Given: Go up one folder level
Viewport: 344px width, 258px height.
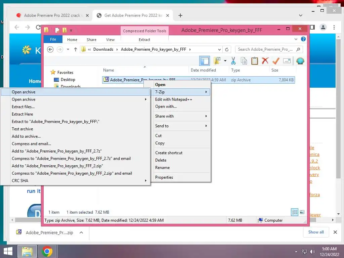Looking at the screenshot, I should (x=76, y=49).
